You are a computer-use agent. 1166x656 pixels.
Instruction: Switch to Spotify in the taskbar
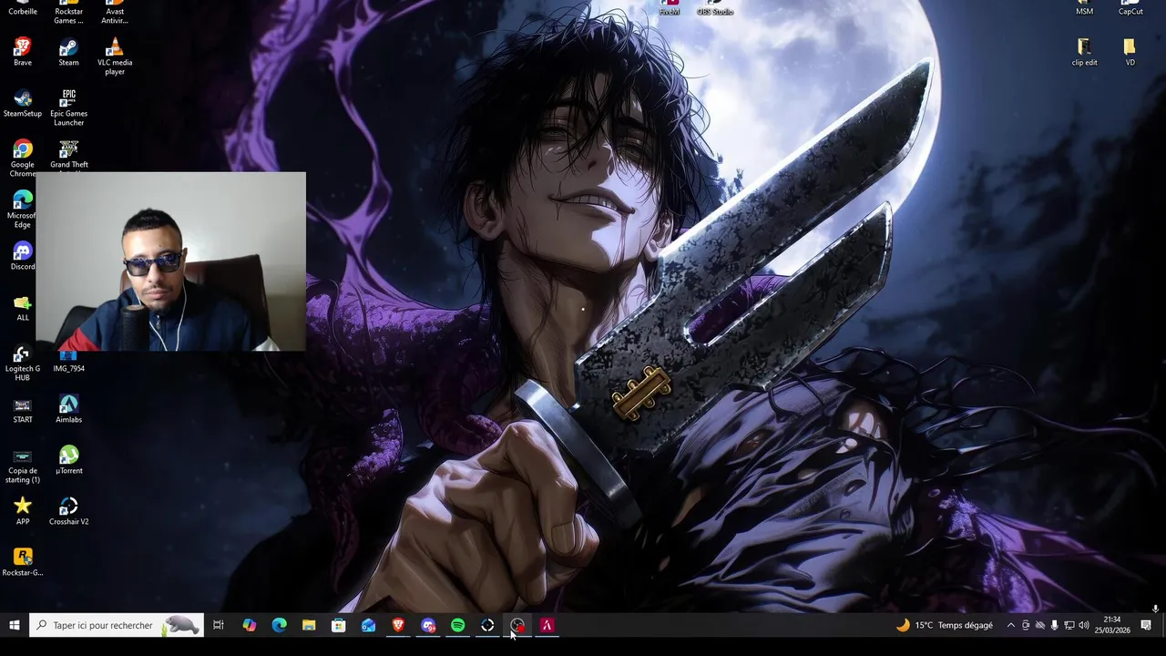point(457,625)
